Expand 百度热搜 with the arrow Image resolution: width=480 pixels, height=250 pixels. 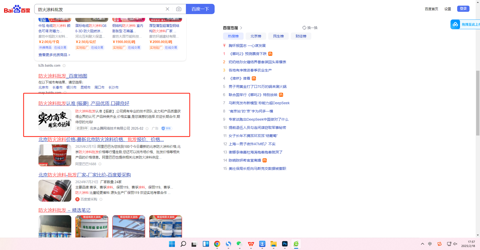coord(241,28)
